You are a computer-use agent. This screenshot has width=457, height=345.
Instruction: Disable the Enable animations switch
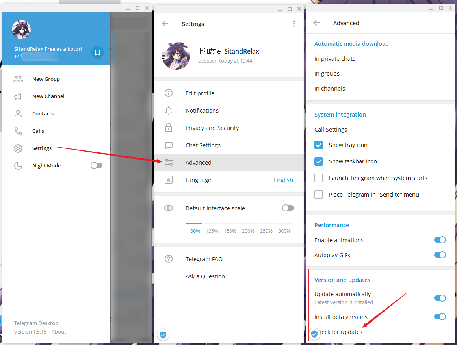(x=440, y=240)
